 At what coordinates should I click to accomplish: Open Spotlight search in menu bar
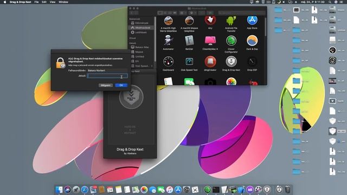pos(330,2)
